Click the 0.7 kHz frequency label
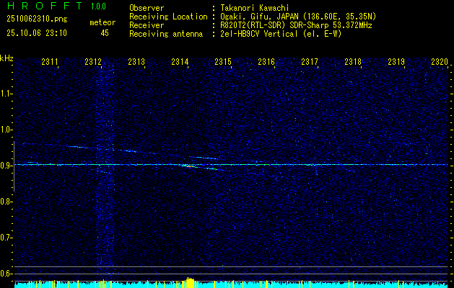This screenshot has height=288, width=454. pos(6,238)
